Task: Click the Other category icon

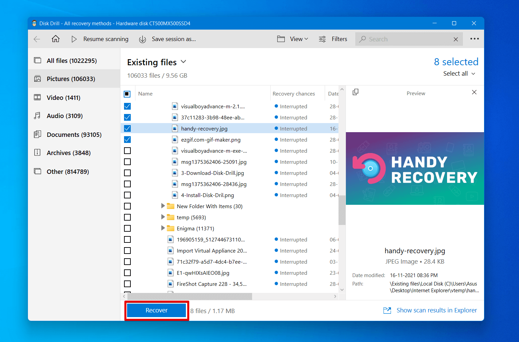Action: coord(38,172)
